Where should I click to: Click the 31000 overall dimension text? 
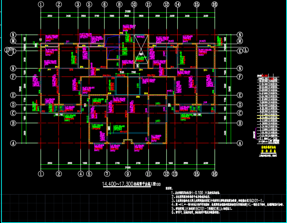(x=127, y=12)
